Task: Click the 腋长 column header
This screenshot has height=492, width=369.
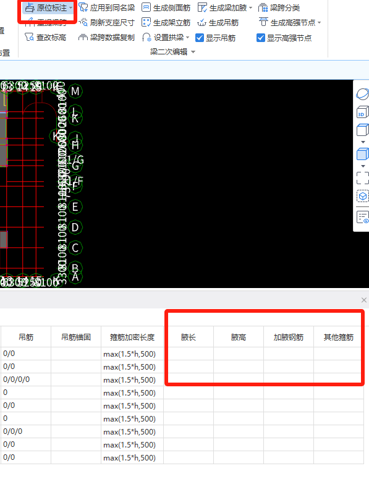Action: [x=189, y=337]
